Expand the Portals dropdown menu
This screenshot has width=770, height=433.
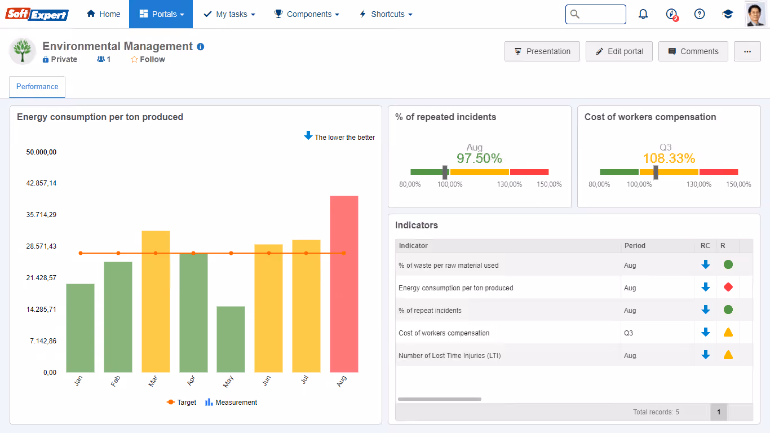(161, 14)
